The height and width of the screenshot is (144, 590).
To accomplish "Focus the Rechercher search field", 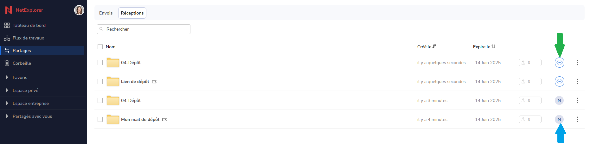I will pos(144,29).
